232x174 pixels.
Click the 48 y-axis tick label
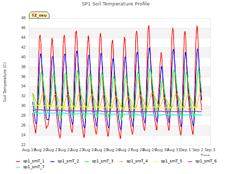coord(23,18)
